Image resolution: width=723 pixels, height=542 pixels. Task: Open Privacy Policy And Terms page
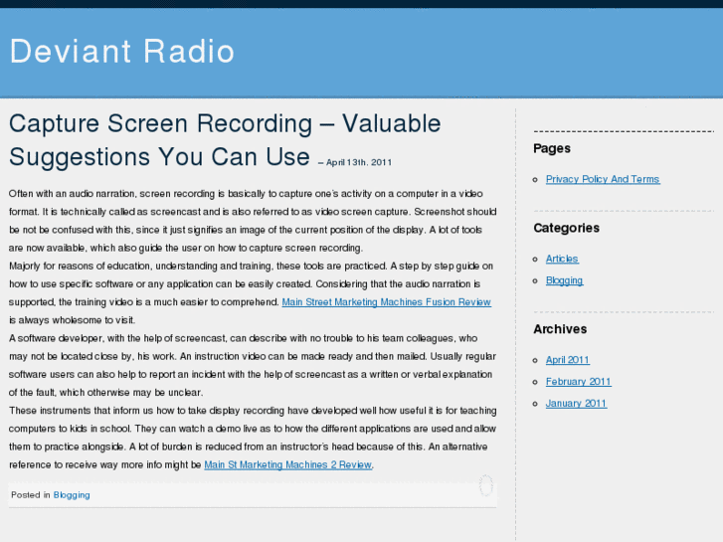coord(603,179)
